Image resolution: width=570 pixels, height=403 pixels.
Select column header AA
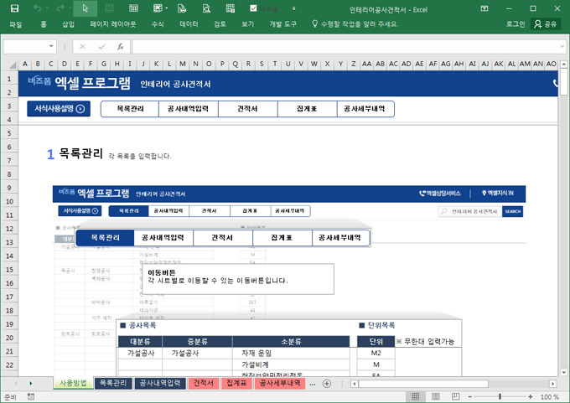367,64
